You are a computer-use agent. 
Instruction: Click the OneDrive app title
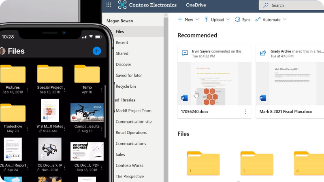click(196, 5)
